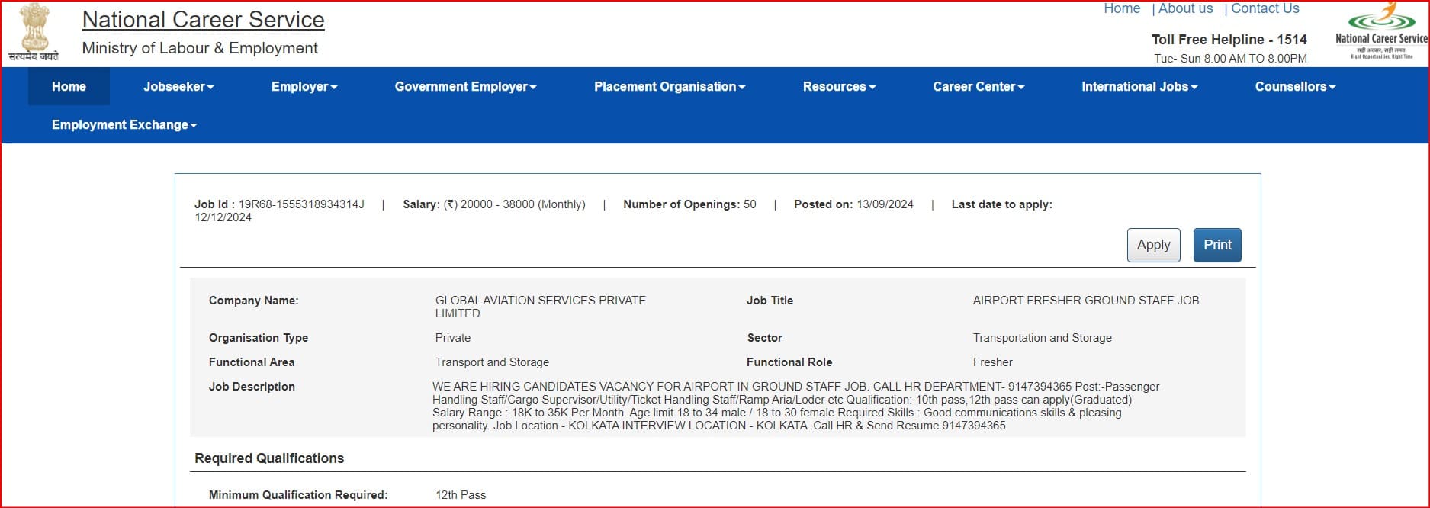Open the National Career Service title link

click(203, 20)
